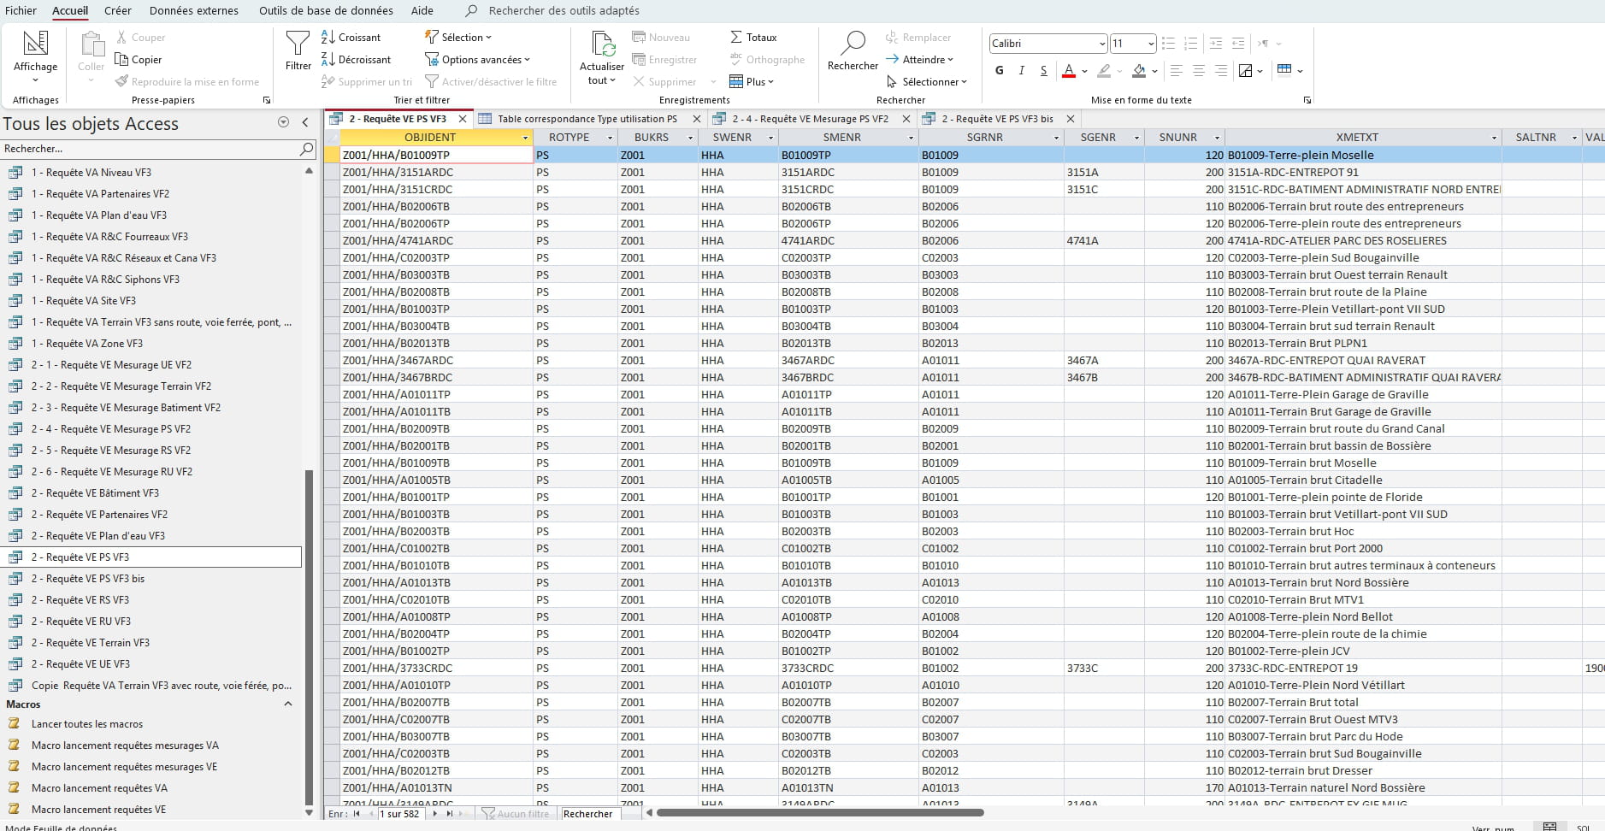
Task: Sort ascending with the Croissant icon
Action: [328, 38]
